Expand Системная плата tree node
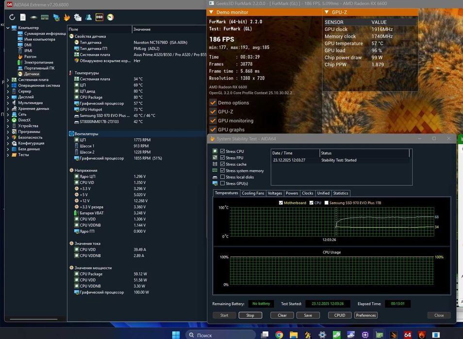This screenshot has width=463, height=339. point(8,80)
